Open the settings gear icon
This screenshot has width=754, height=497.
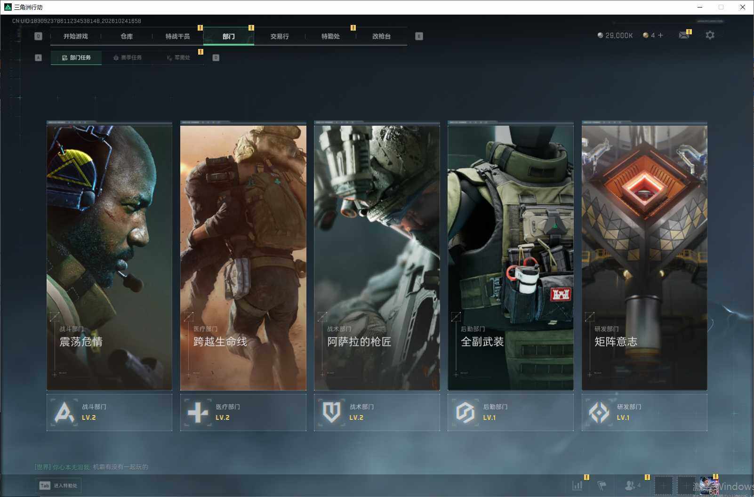pos(710,35)
